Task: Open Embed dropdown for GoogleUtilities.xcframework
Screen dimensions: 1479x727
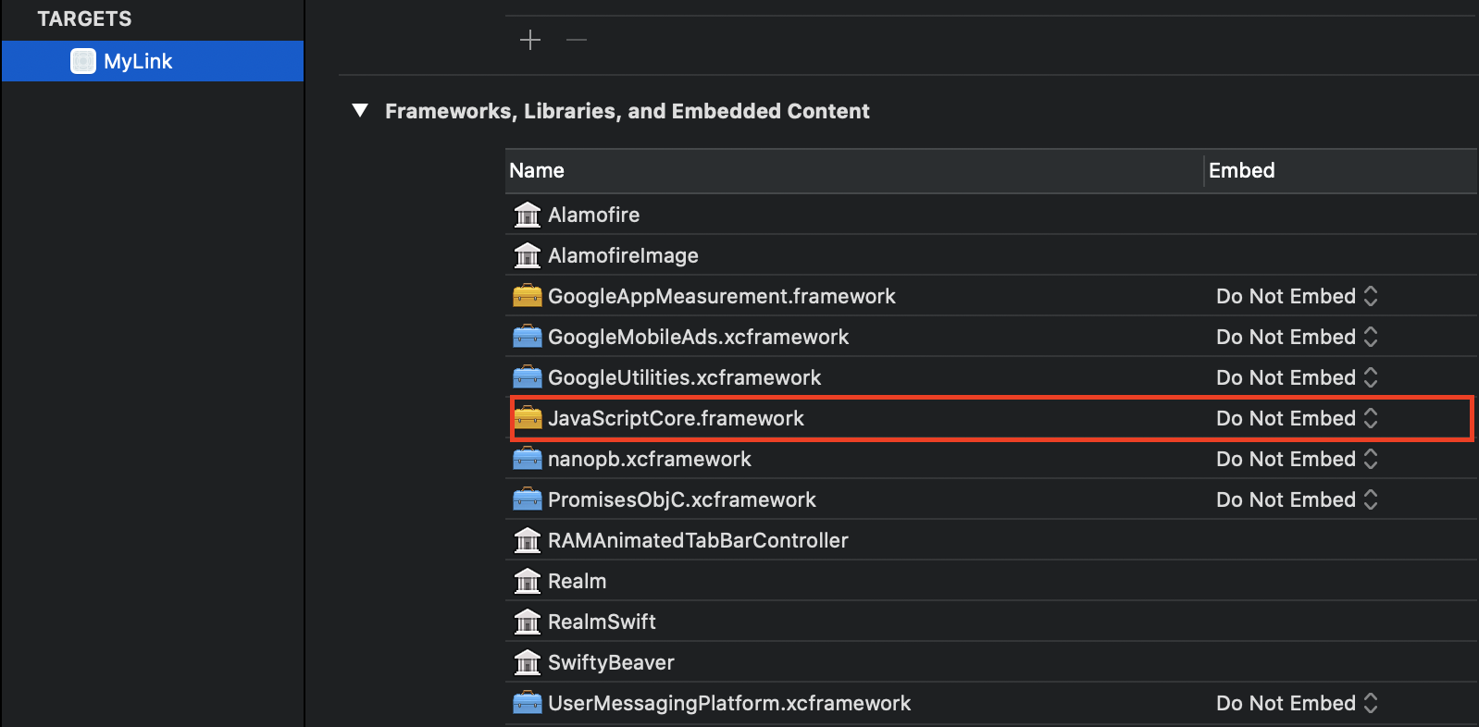Action: [x=1298, y=377]
